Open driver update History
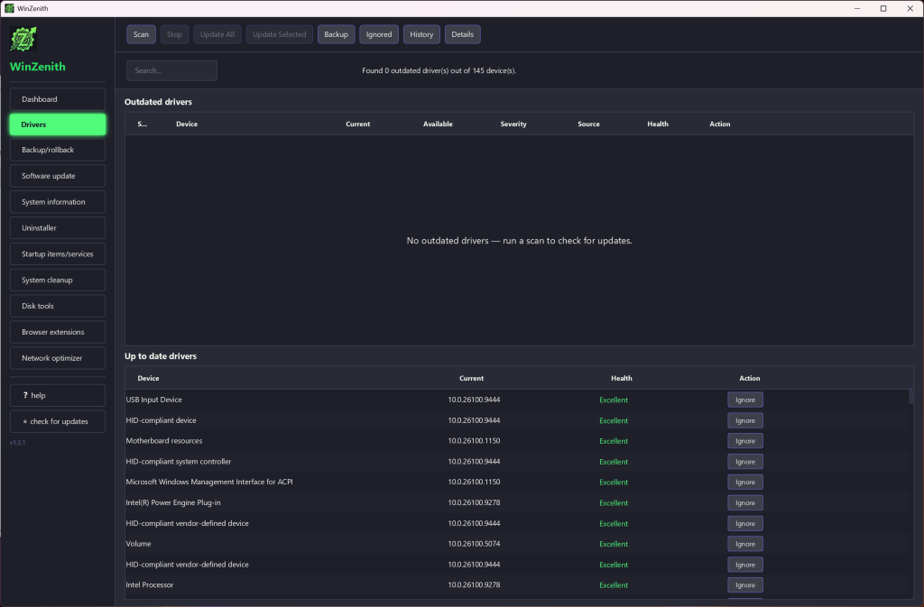The height and width of the screenshot is (607, 924). (421, 34)
